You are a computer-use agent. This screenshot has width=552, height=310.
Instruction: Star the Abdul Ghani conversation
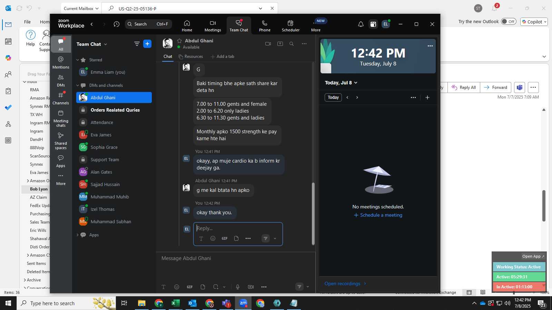pos(179,41)
